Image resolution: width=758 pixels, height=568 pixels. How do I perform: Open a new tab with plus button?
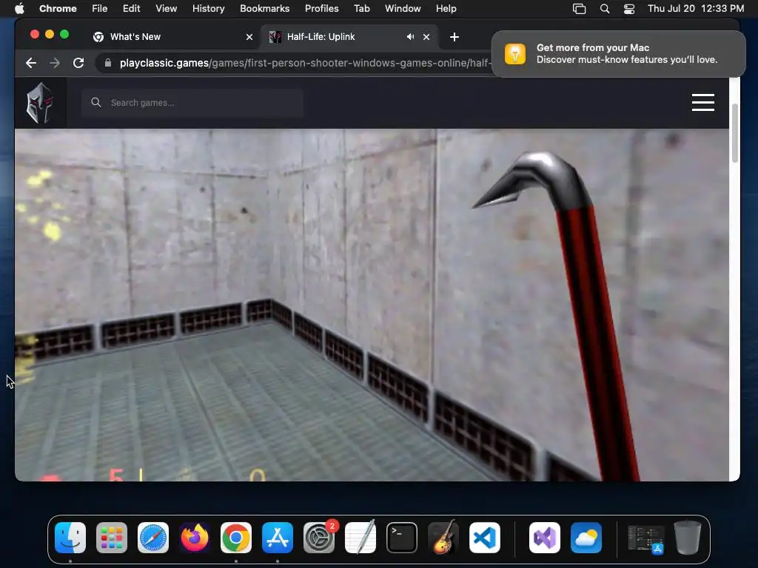(x=455, y=37)
